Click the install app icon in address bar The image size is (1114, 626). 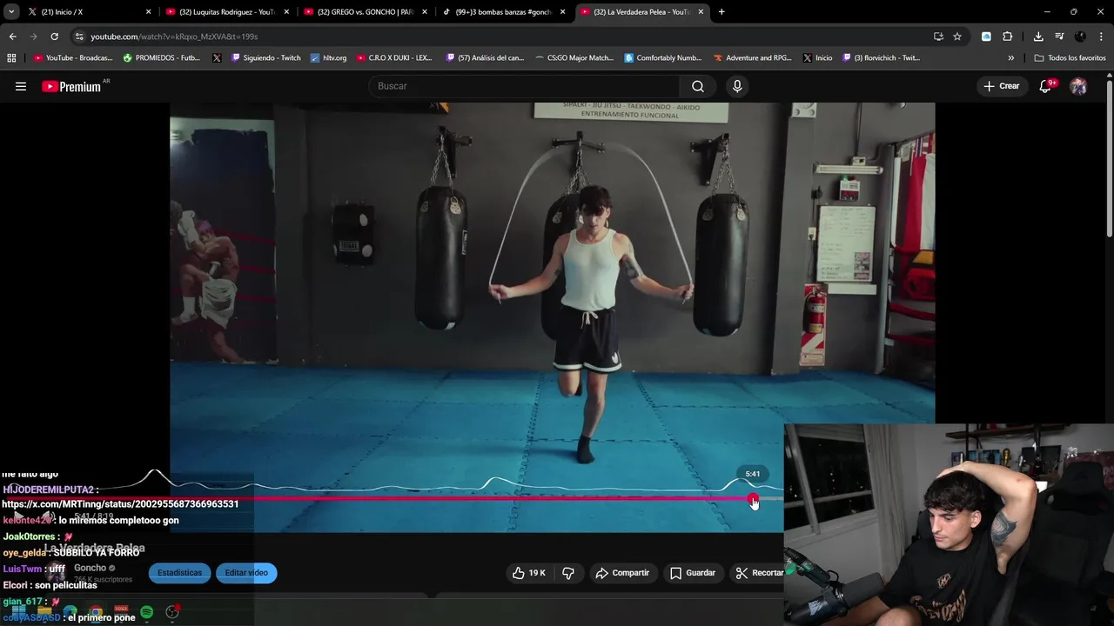click(x=938, y=37)
